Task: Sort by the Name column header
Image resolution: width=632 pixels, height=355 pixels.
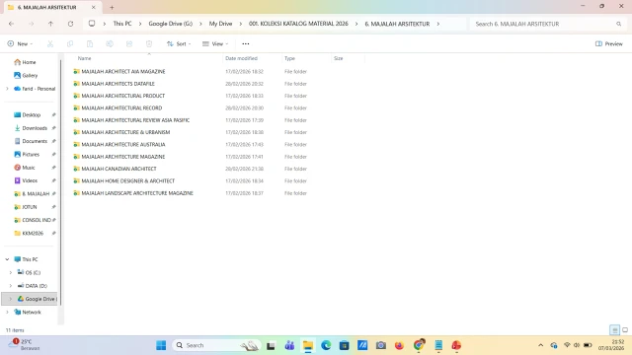Action: [84, 58]
